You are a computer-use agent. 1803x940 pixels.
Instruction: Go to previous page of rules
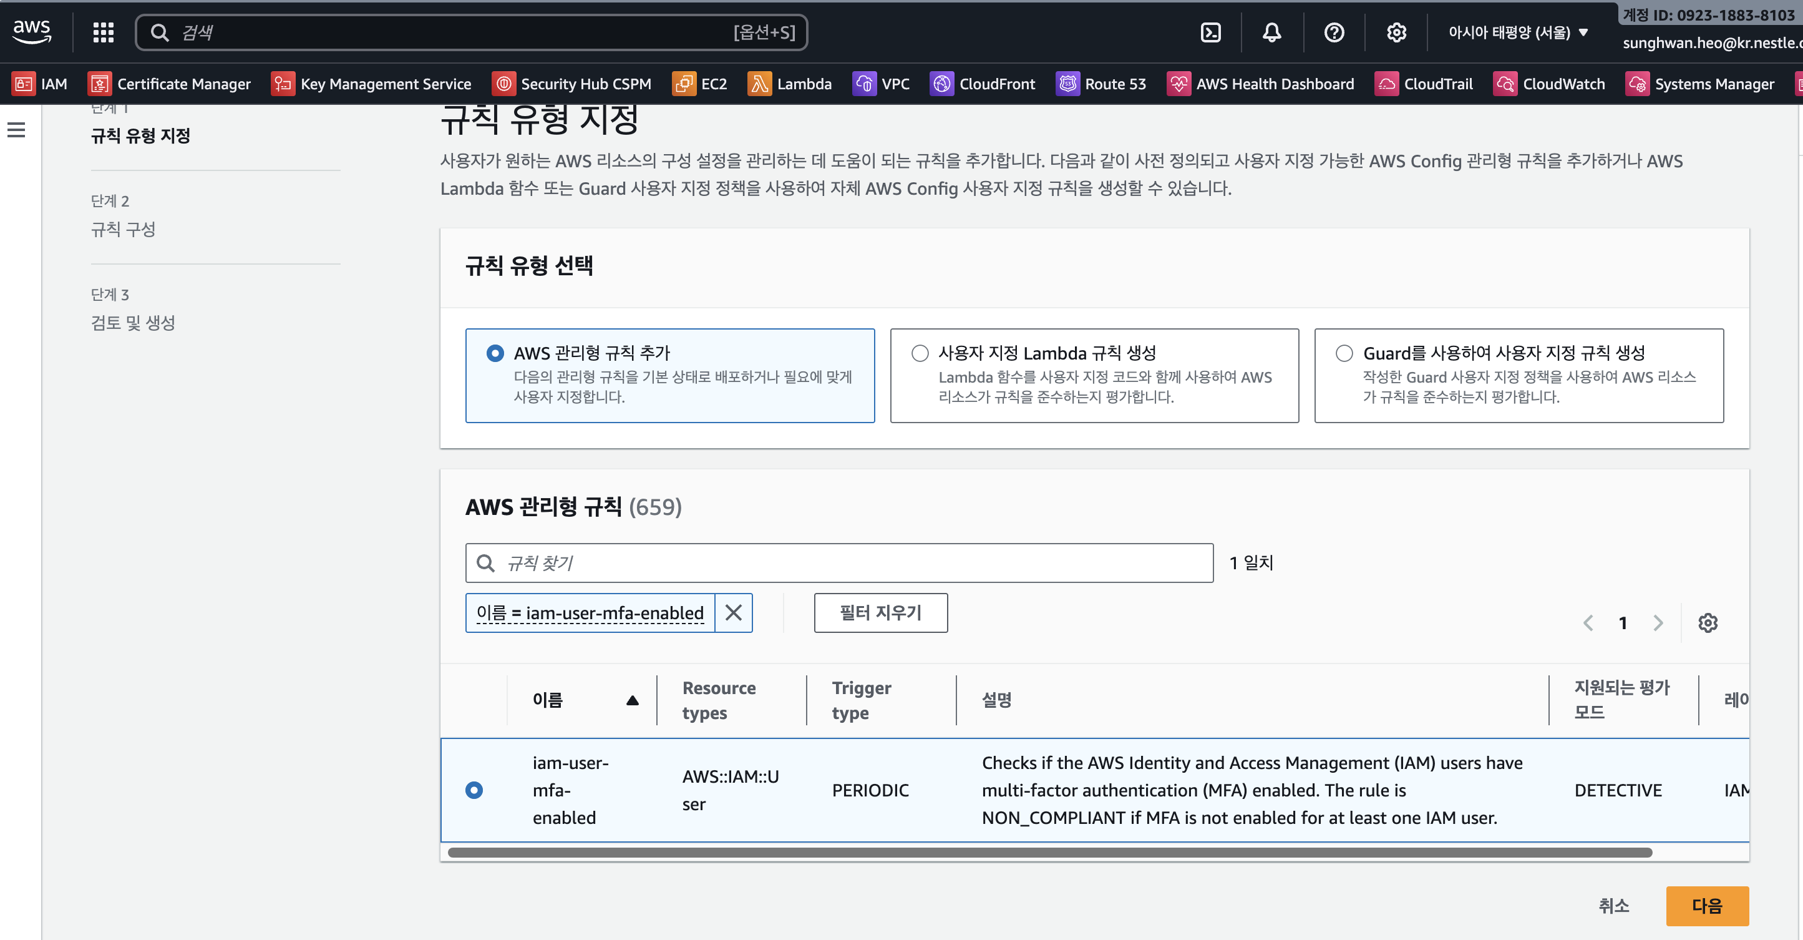(x=1589, y=623)
